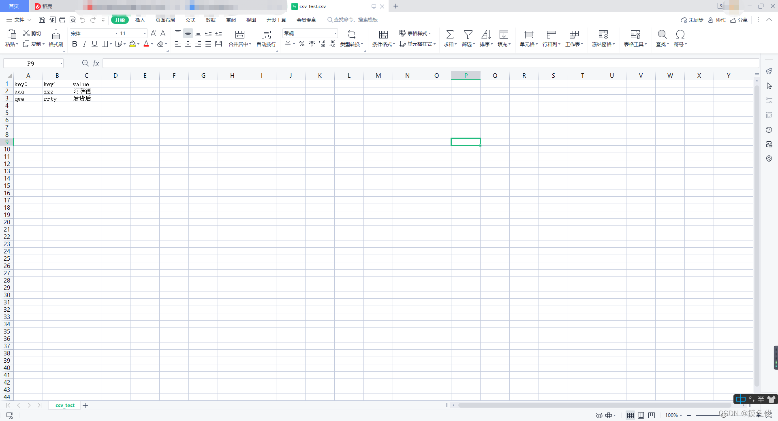The image size is (778, 421).
Task: Switch to page layout view in status bar
Action: (641, 415)
